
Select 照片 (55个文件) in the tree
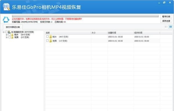pos(22,35)
